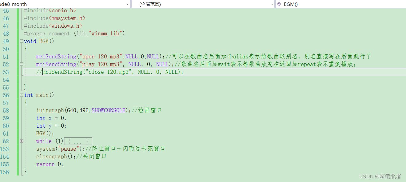Click line number 49 in the margin
This screenshot has width=406, height=182.
pos(6,41)
